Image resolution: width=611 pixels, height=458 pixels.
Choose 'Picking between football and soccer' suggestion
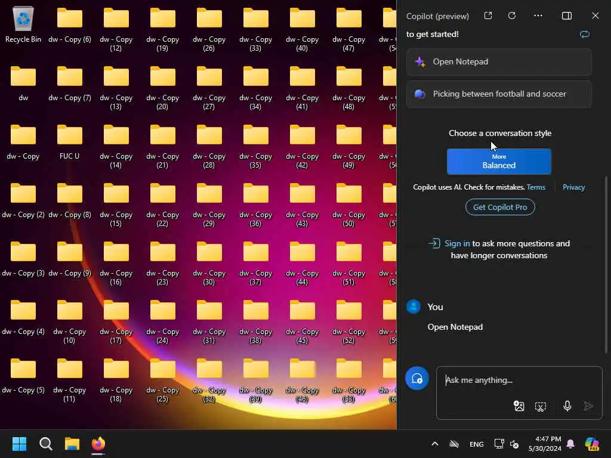[x=499, y=94]
